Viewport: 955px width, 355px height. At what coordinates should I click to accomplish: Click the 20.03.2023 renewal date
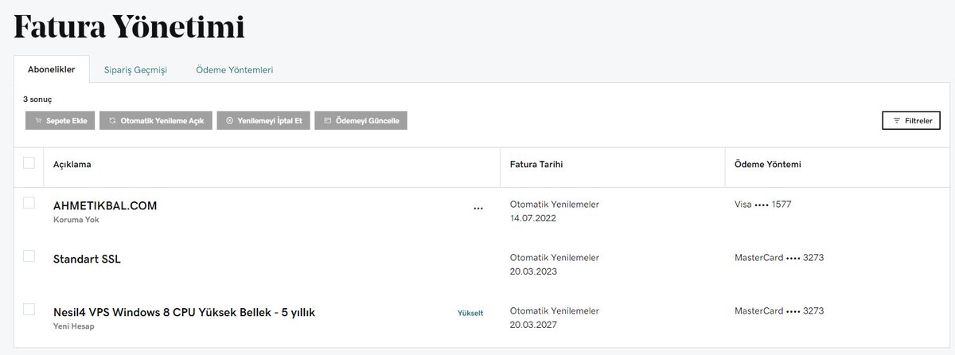pos(532,271)
